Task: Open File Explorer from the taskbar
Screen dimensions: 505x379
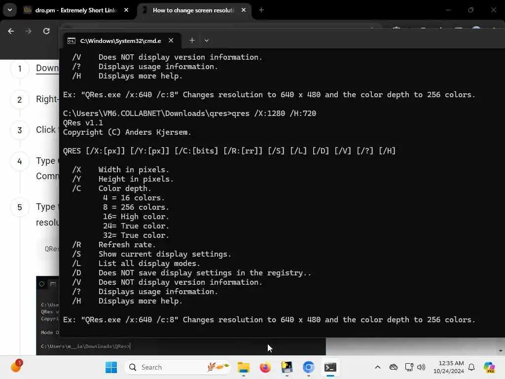Action: (243, 367)
